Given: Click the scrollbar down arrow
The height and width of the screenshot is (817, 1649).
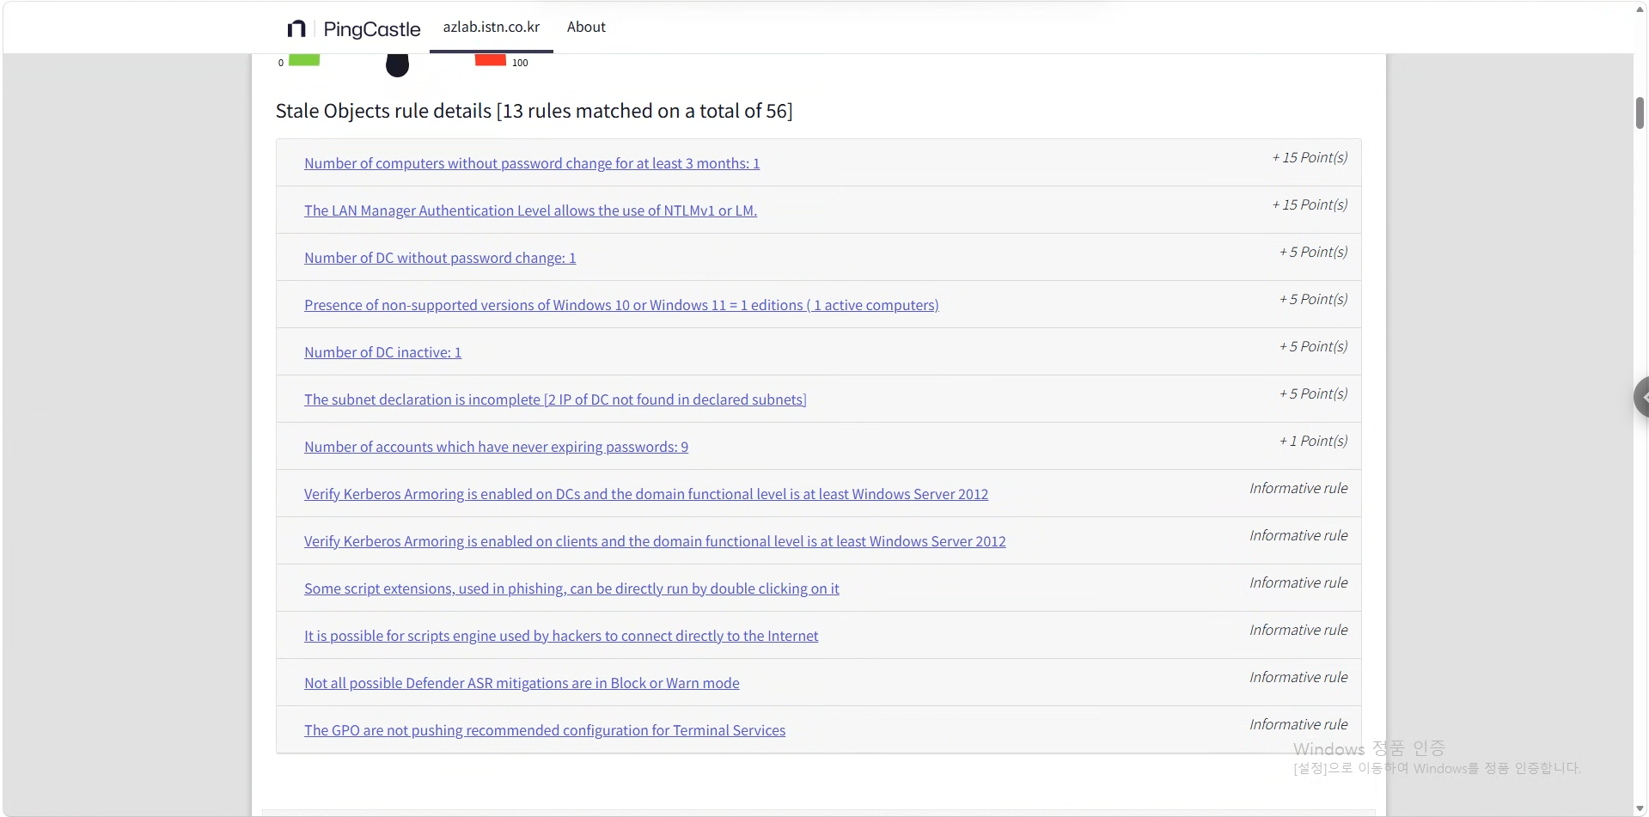Looking at the screenshot, I should 1640,808.
